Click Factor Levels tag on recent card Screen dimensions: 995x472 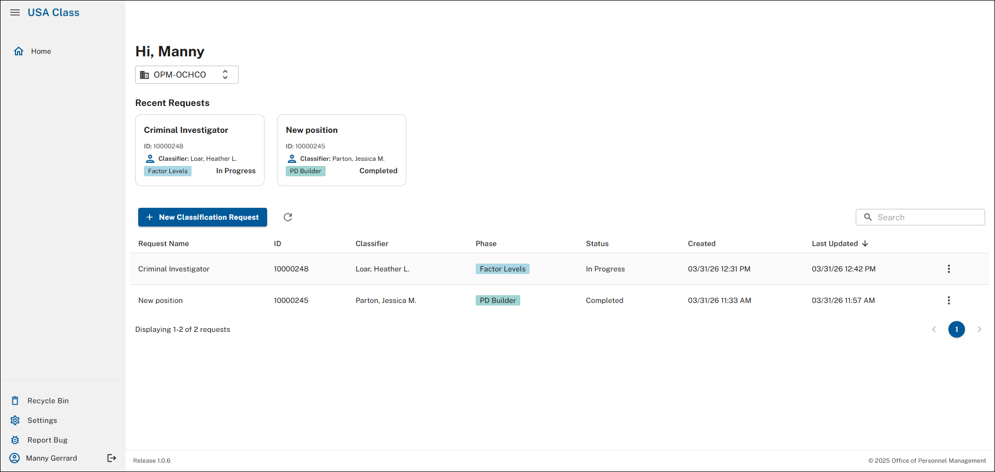pos(168,171)
